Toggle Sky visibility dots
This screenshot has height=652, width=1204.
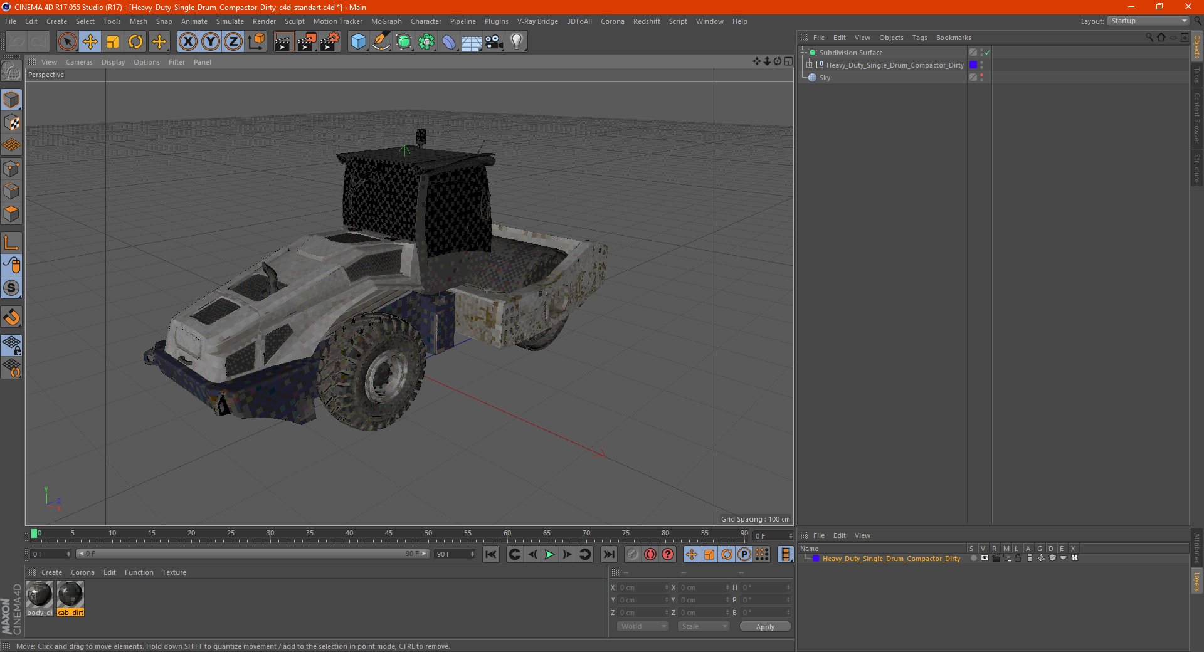tap(981, 78)
